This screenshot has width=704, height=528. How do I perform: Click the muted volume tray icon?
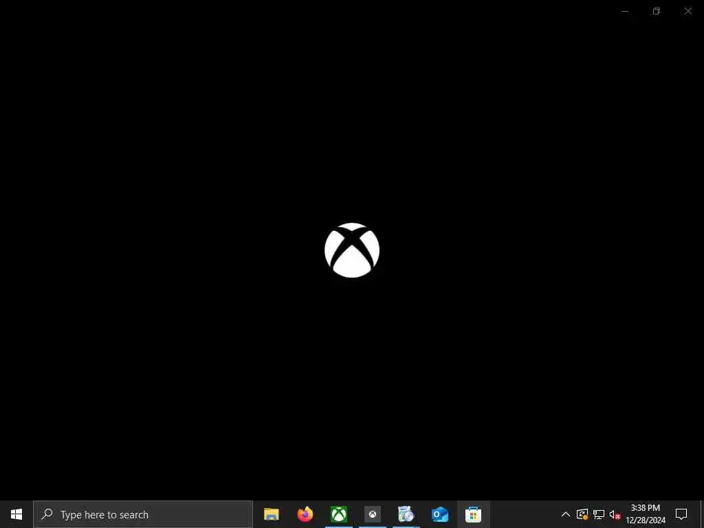(615, 514)
